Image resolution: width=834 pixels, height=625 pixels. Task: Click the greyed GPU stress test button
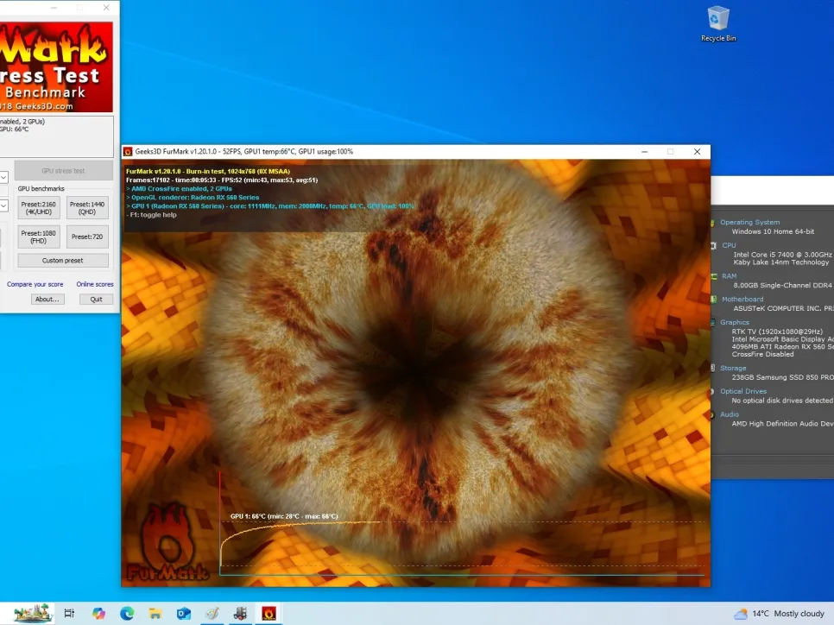click(x=63, y=171)
